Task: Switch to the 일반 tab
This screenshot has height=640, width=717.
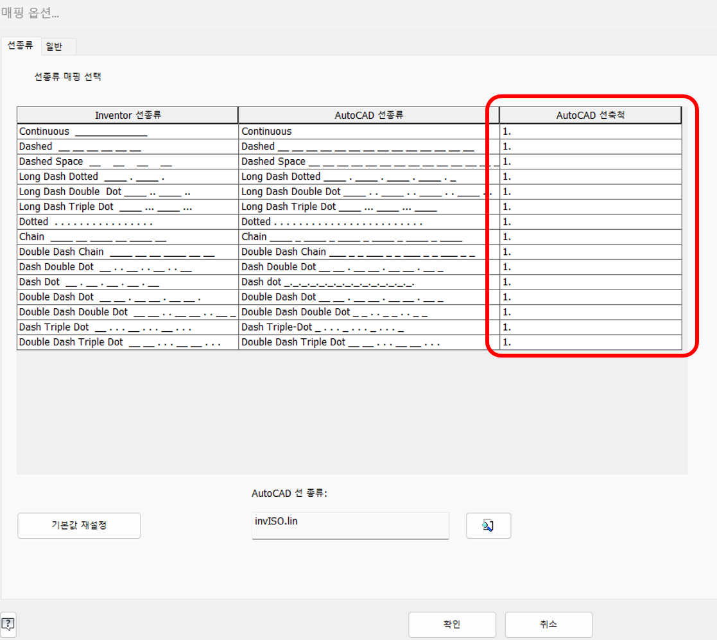Action: click(x=58, y=46)
